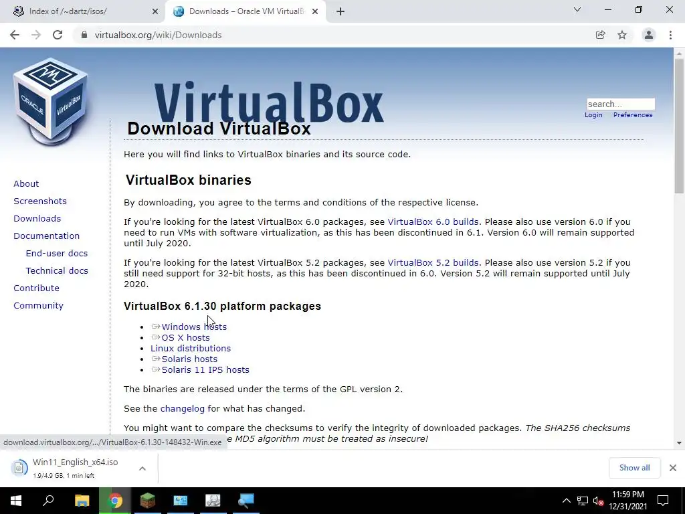Viewport: 685px width, 514px height.
Task: Close the Downloads – Oracle VM VirtualBox tab
Action: click(x=315, y=12)
